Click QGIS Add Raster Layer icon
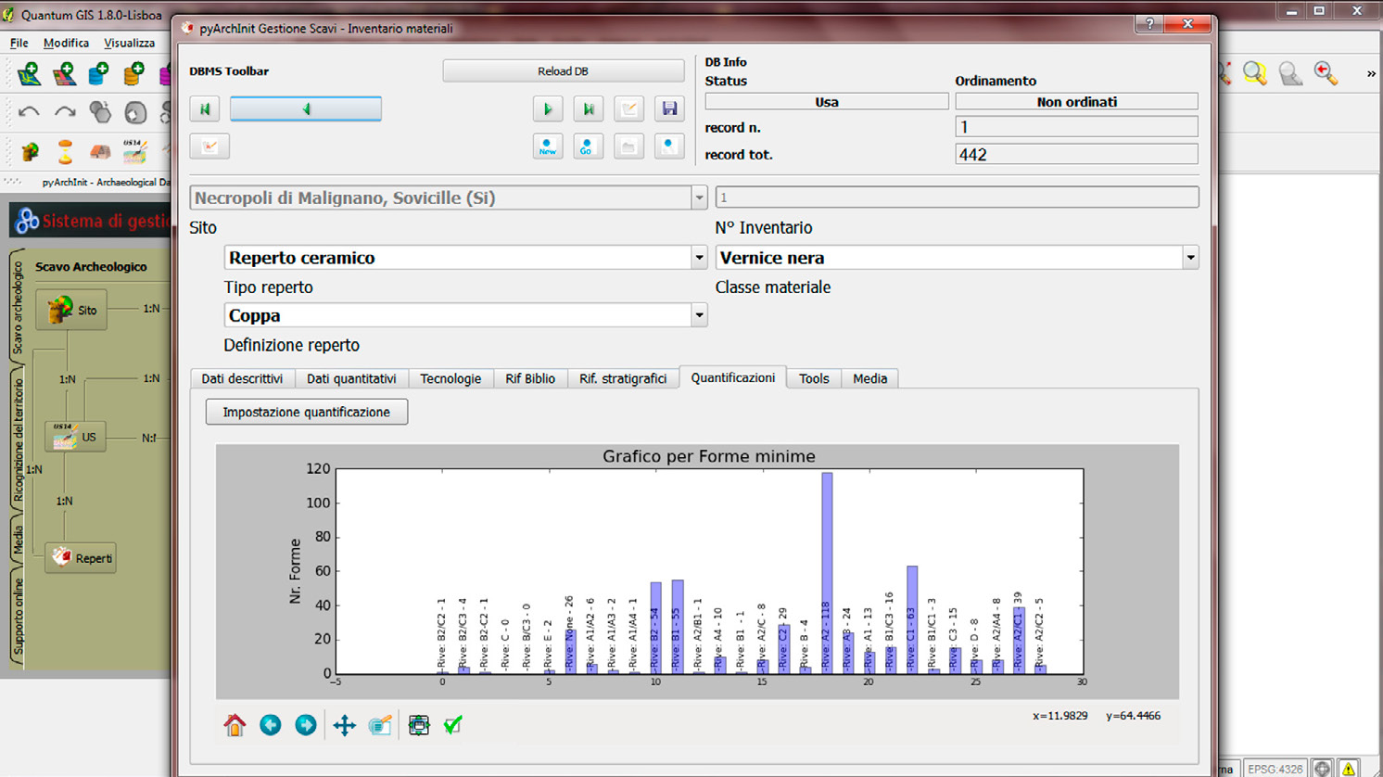1383x777 pixels. click(64, 73)
